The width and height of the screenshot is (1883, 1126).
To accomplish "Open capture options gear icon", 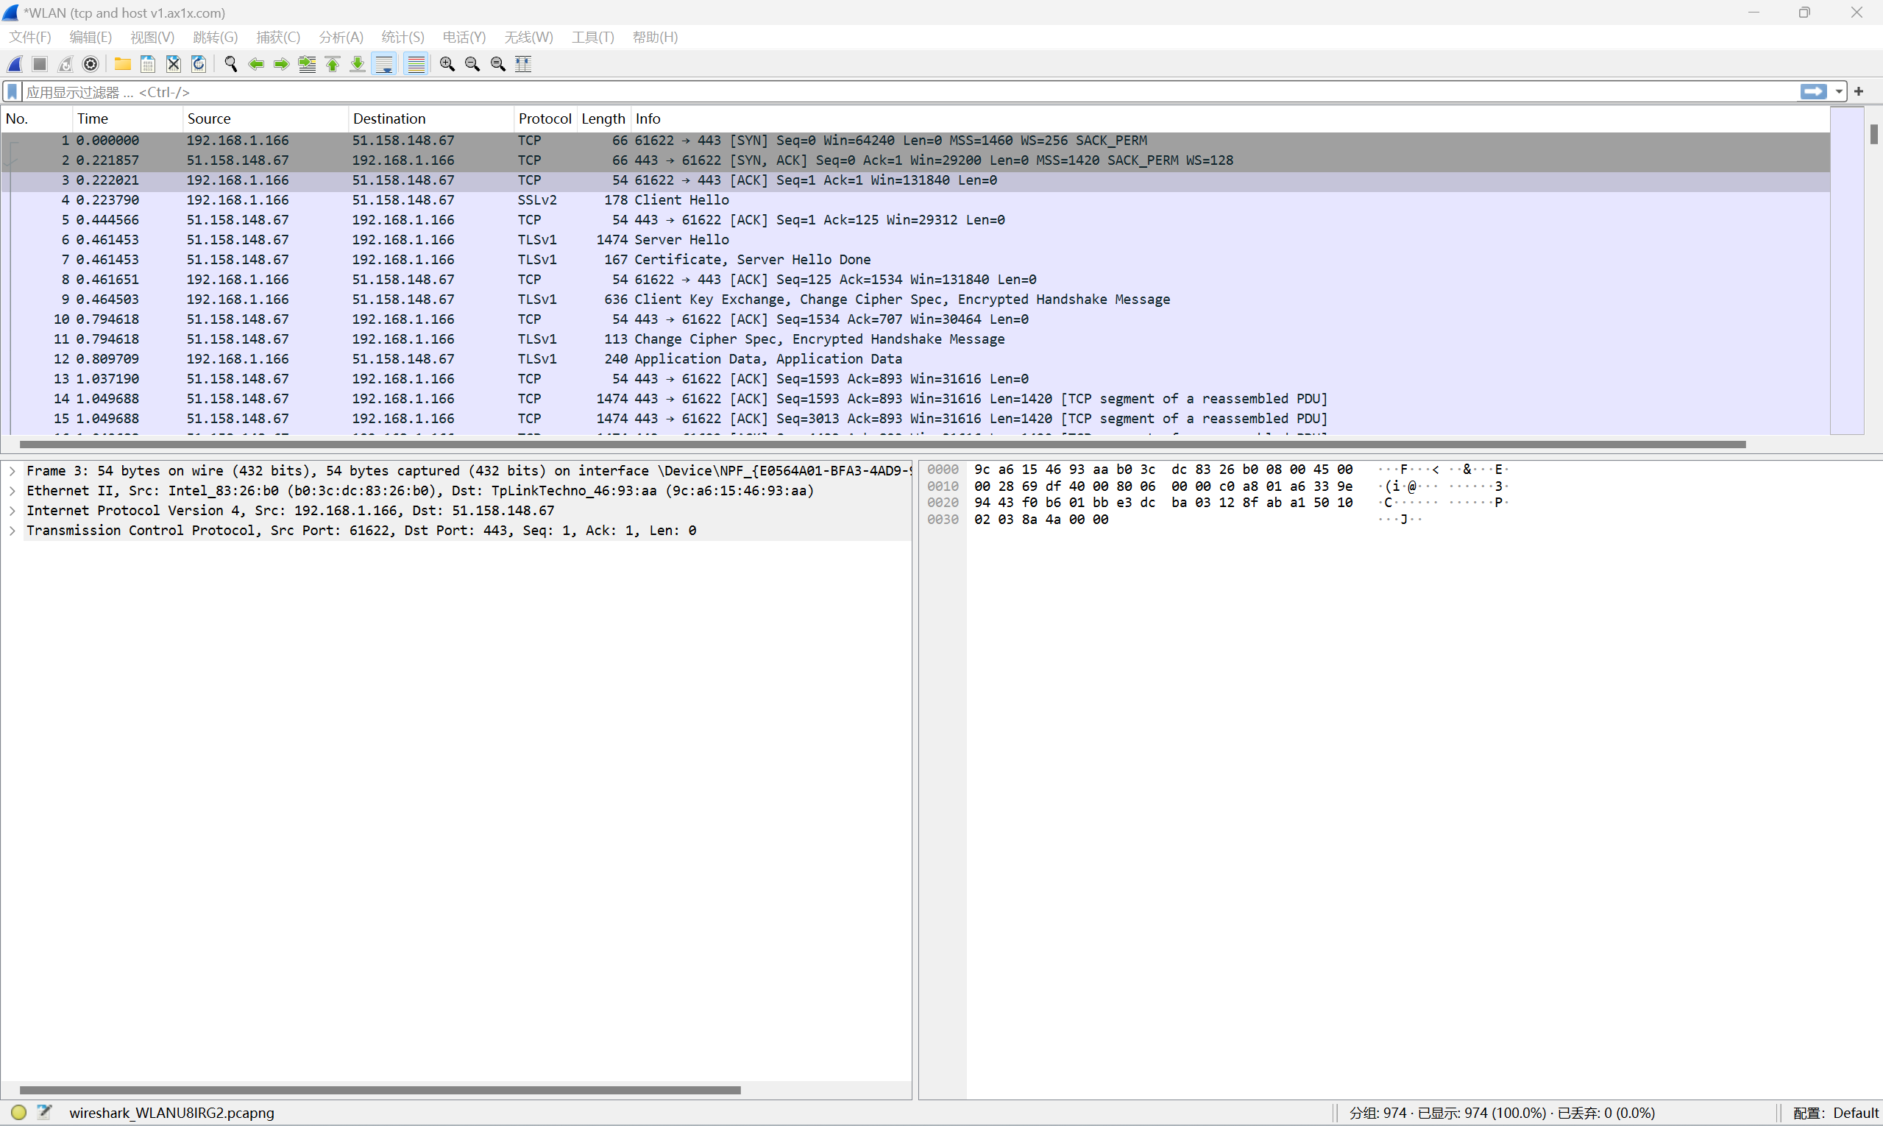I will click(x=91, y=65).
